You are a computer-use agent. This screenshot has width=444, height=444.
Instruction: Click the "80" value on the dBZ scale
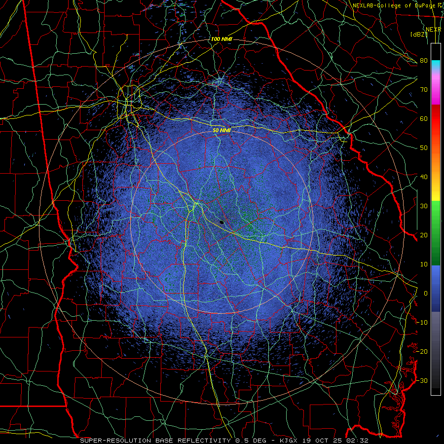424,60
